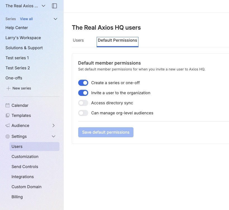
Task: Go to Send Controls settings
Action: (25, 167)
